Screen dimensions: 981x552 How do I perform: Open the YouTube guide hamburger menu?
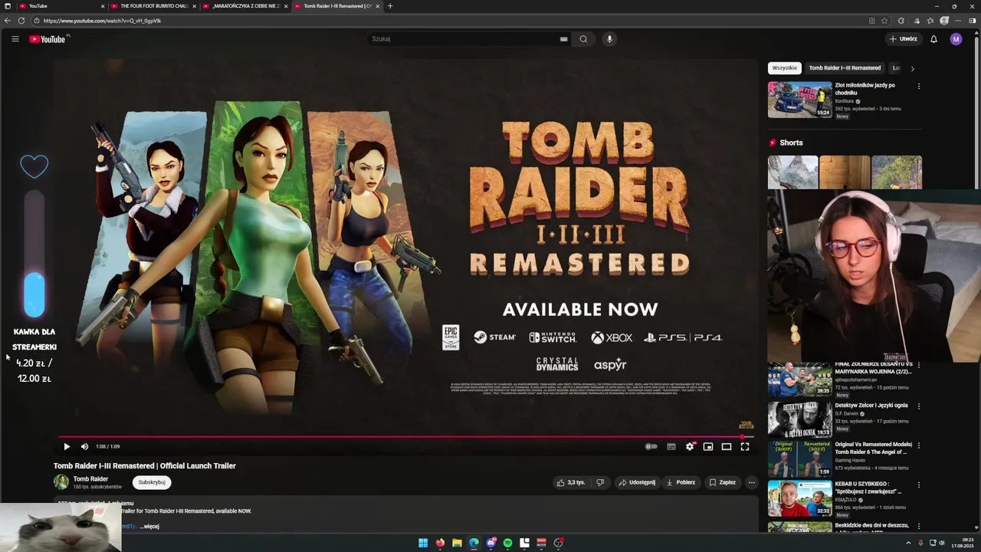click(x=15, y=39)
